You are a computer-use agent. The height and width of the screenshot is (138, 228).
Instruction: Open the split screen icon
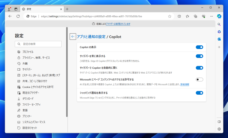(x=179, y=16)
